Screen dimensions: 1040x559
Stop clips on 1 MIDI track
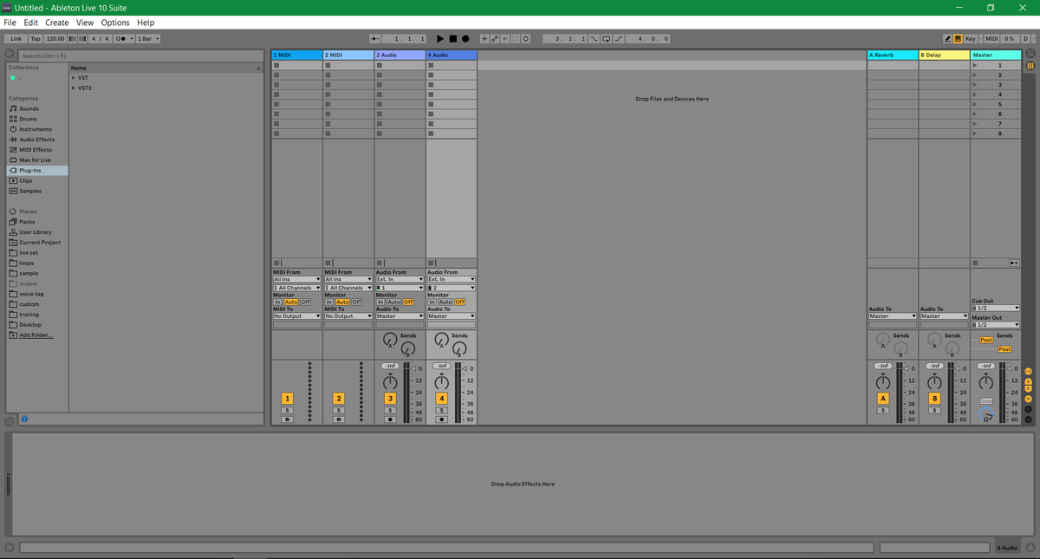277,263
